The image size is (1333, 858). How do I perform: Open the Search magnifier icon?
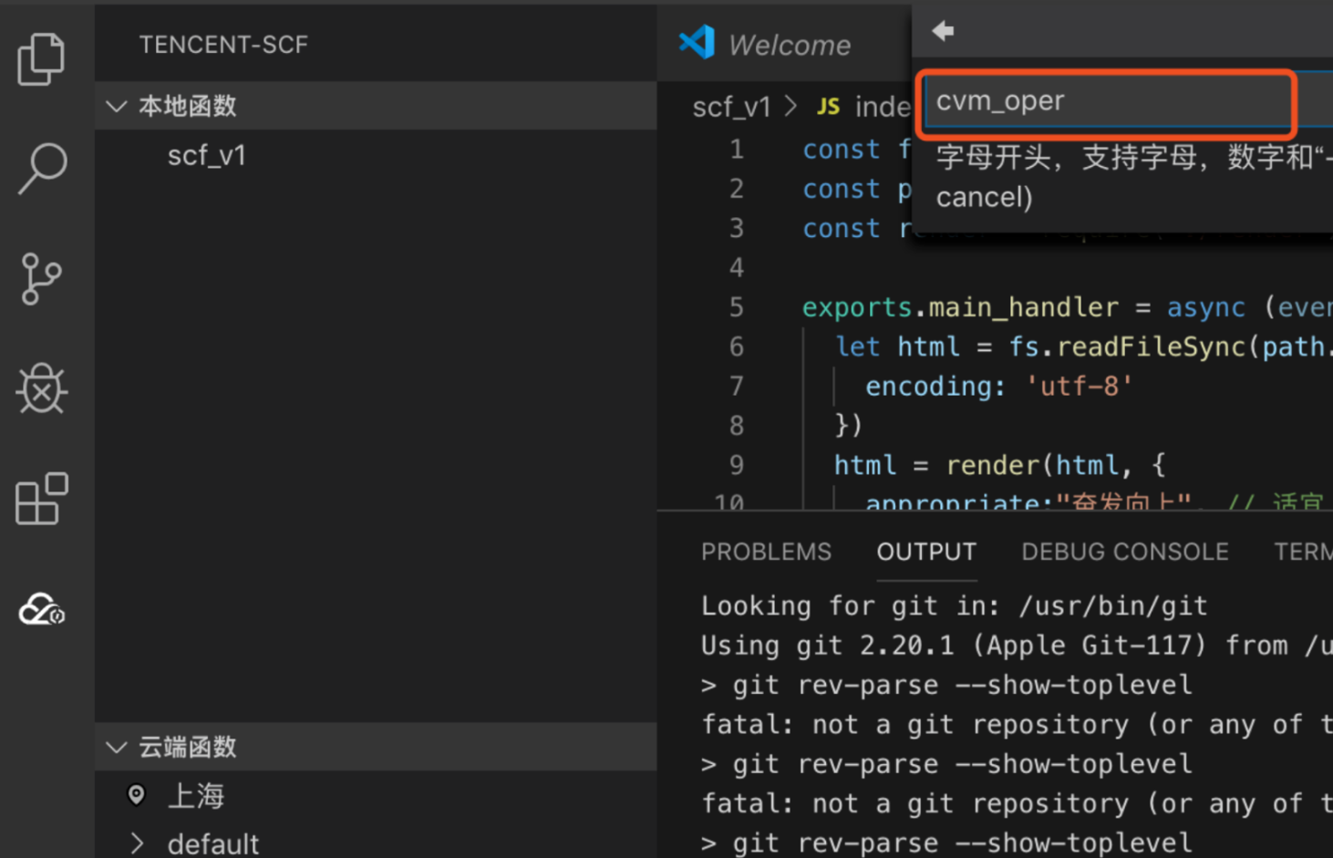click(42, 169)
